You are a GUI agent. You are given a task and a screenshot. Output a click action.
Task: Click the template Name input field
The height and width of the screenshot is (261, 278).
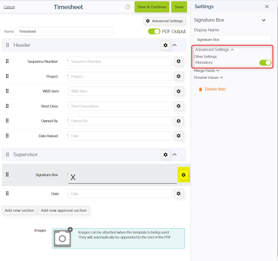(x=65, y=31)
